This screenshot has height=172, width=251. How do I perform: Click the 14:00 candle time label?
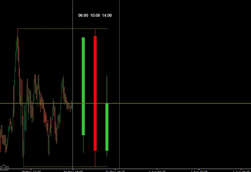(107, 15)
